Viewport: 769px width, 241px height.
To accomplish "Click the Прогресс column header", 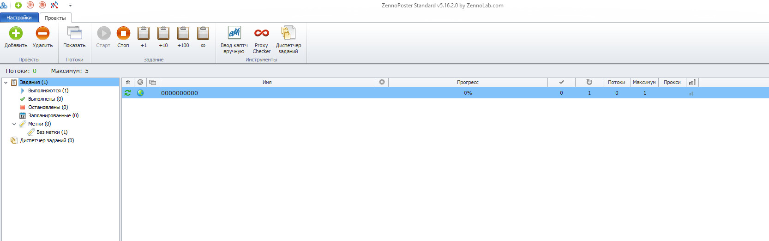I will 468,82.
